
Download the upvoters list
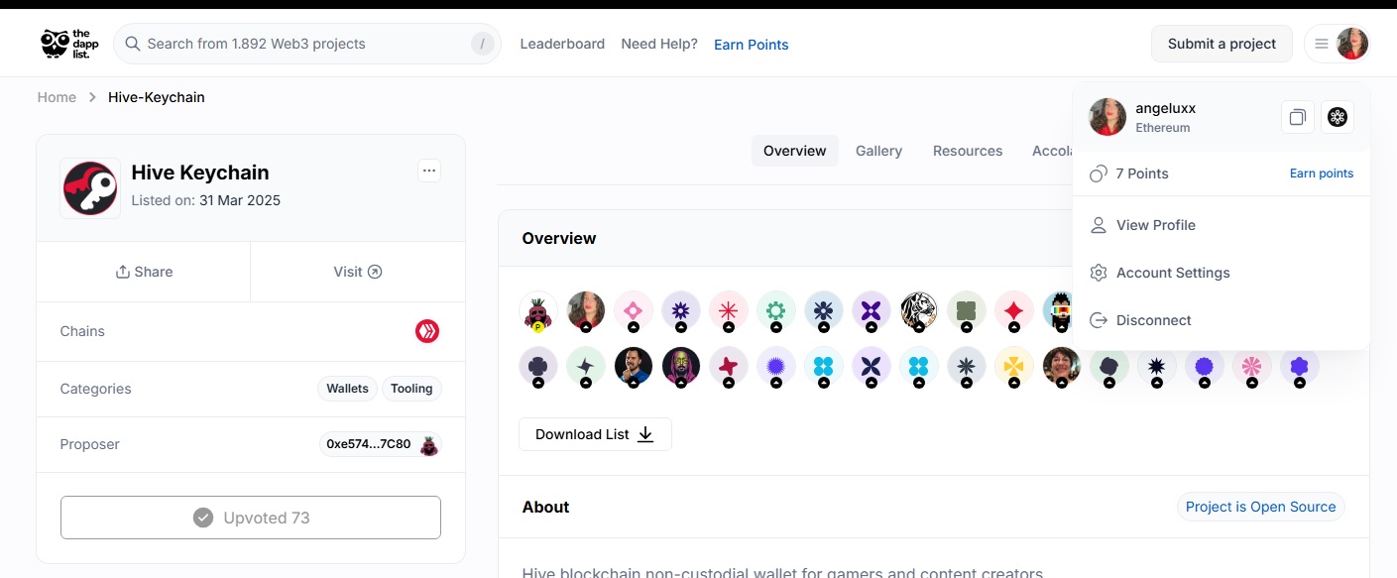coord(595,434)
